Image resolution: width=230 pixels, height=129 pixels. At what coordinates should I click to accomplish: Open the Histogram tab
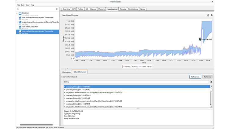pyautogui.click(x=66, y=72)
